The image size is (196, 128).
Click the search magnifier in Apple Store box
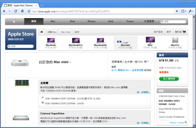(9, 46)
